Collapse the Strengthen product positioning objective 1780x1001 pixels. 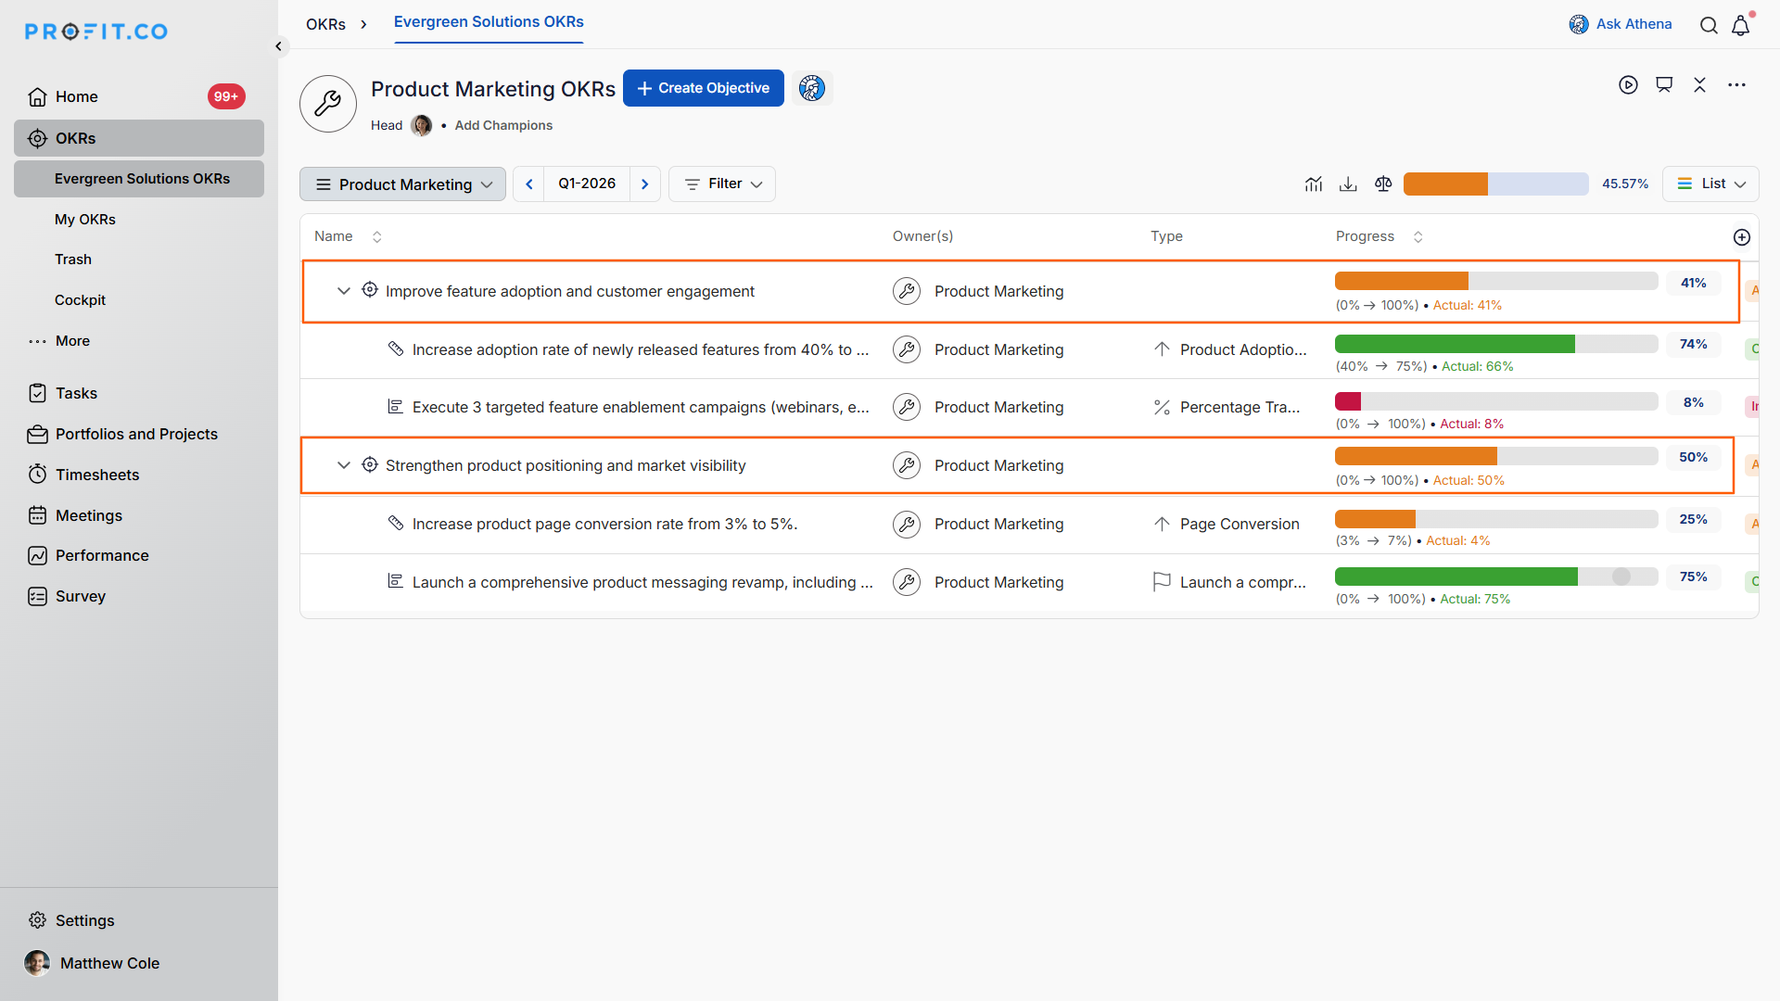point(343,465)
